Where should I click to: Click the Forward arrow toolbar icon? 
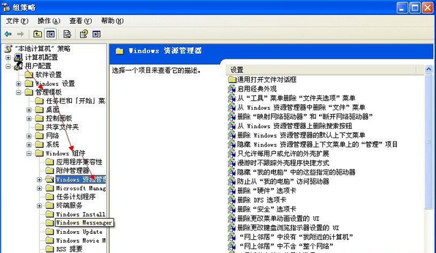pyautogui.click(x=21, y=34)
